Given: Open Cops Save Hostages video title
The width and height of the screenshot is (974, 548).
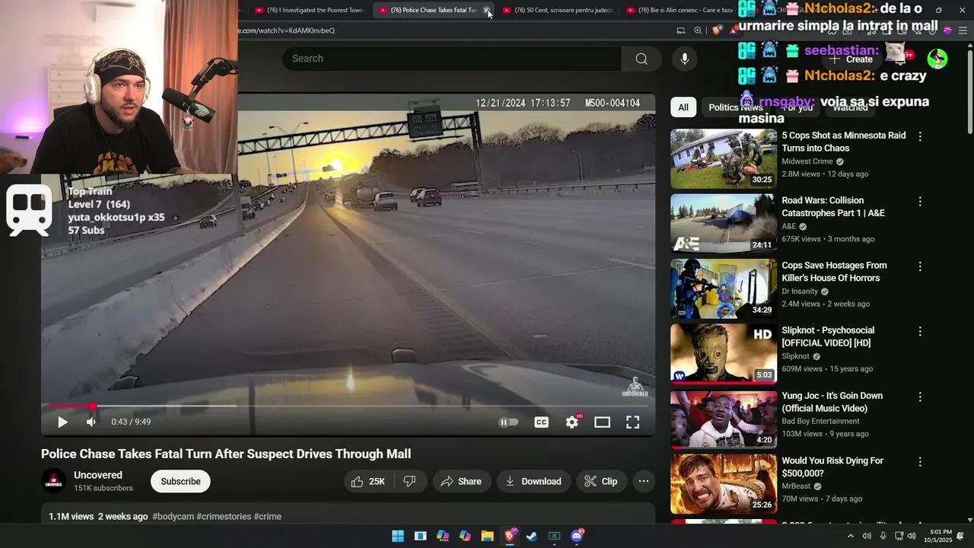Looking at the screenshot, I should 834,272.
